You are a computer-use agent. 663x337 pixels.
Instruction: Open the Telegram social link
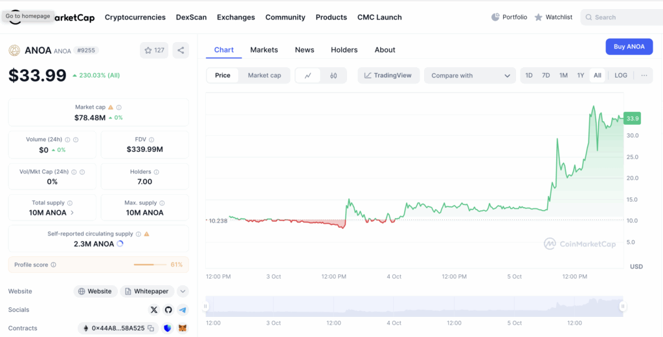[x=183, y=310]
